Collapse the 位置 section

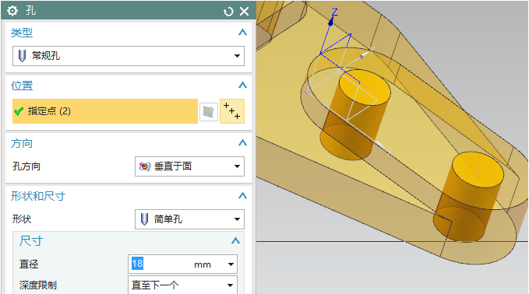pyautogui.click(x=242, y=85)
